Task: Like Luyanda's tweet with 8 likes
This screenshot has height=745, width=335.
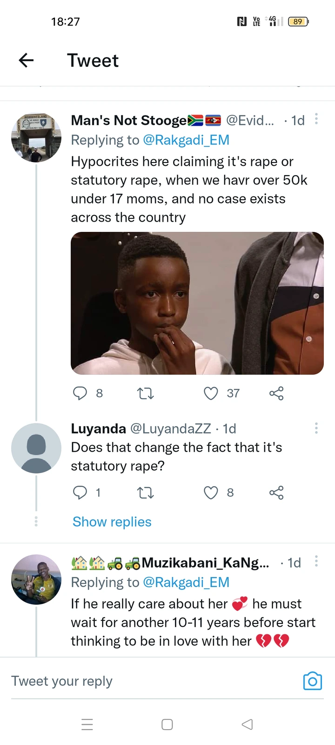Action: click(x=211, y=493)
